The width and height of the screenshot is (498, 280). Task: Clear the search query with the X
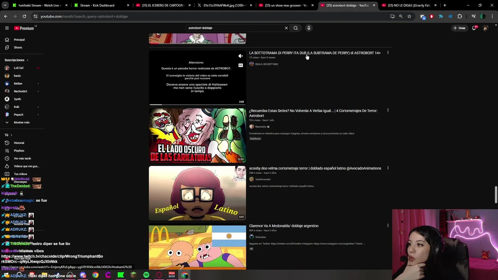pyautogui.click(x=286, y=28)
